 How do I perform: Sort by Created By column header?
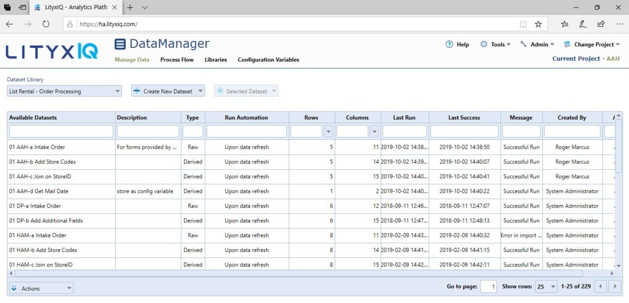572,118
